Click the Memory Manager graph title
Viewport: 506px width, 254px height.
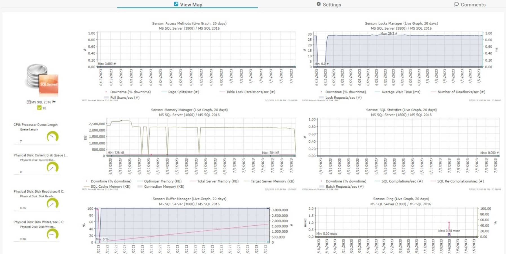(x=189, y=110)
